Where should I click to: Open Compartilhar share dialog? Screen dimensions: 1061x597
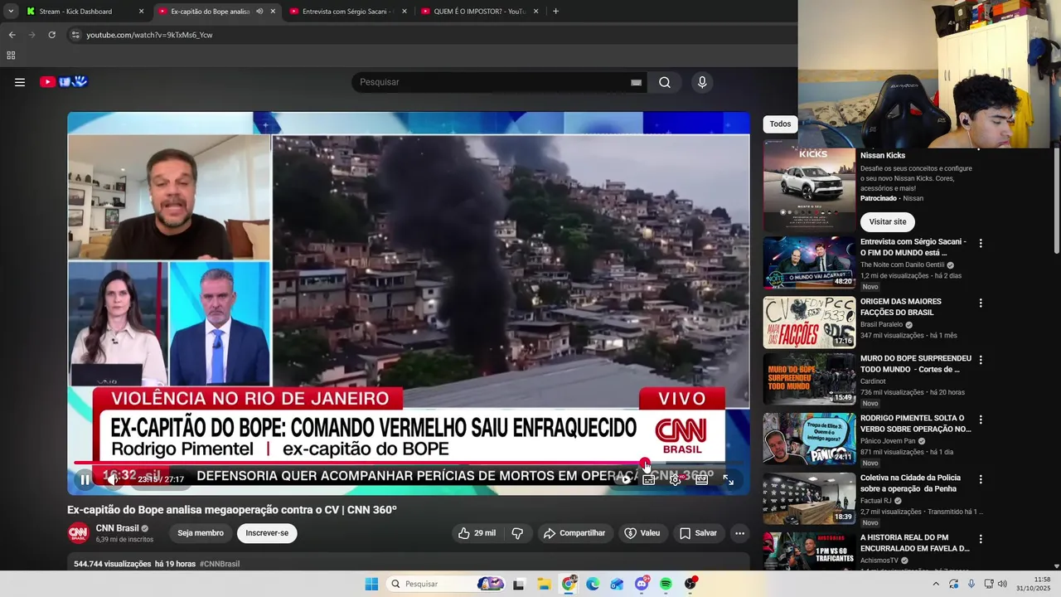(x=574, y=533)
